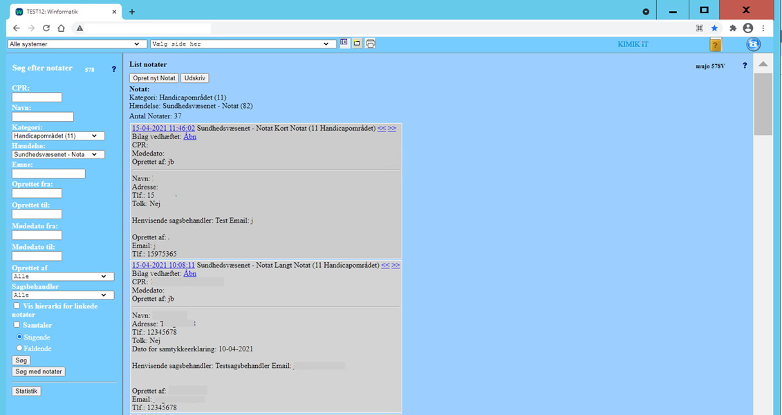782x415 pixels.
Task: Open the browser profile avatar
Action: point(747,28)
